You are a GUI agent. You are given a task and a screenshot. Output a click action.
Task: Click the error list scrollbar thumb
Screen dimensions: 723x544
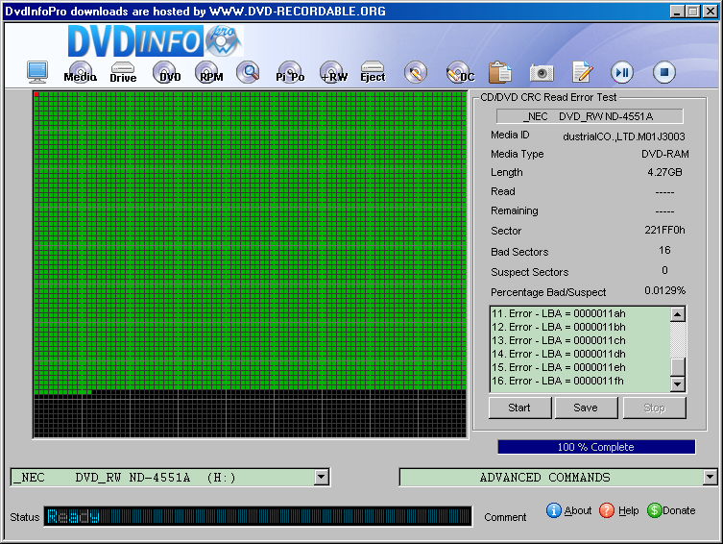click(x=677, y=367)
